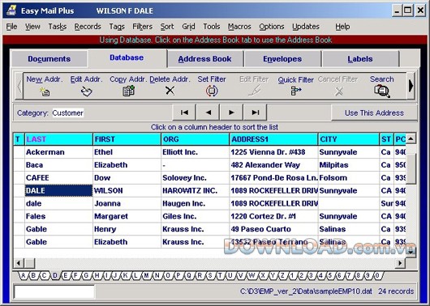
Task: Open the Updates menu
Action: coord(306,27)
